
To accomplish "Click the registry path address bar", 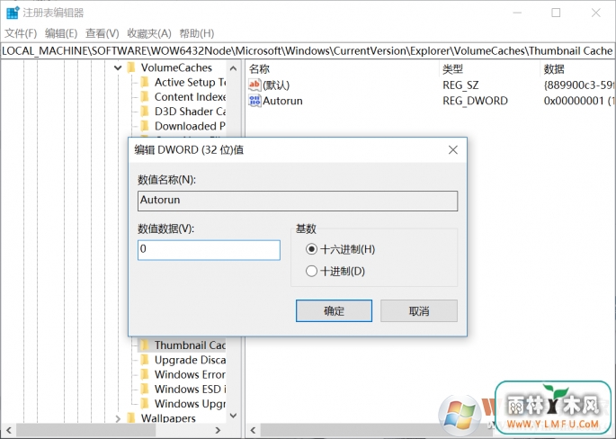I will [x=308, y=50].
